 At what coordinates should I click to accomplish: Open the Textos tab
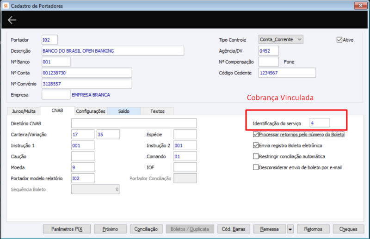(157, 111)
